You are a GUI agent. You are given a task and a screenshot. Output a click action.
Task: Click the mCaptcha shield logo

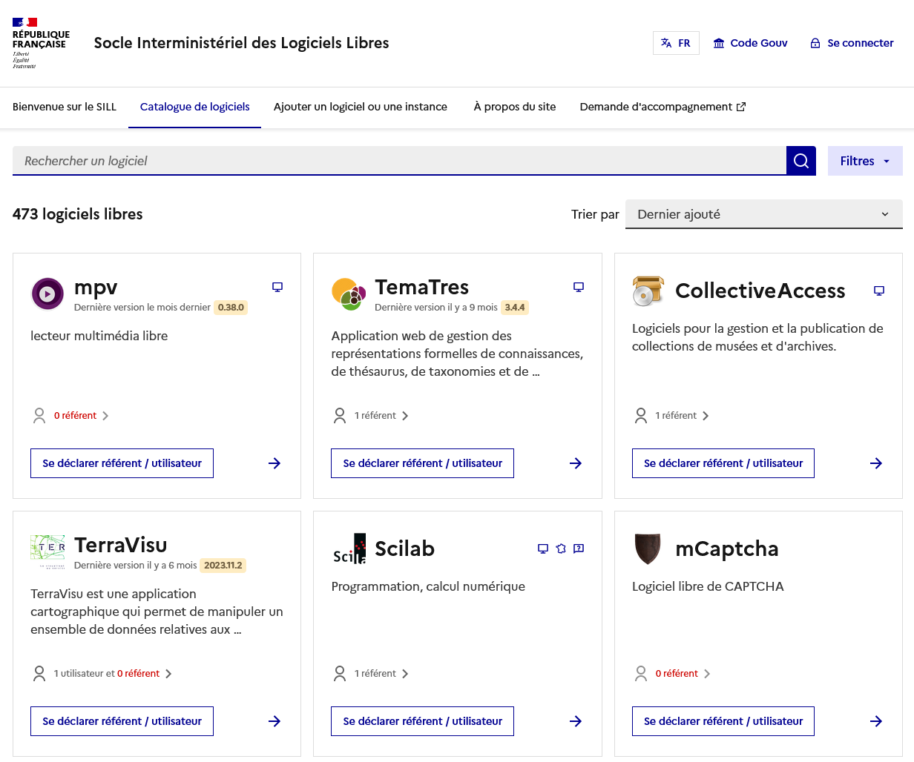point(648,549)
